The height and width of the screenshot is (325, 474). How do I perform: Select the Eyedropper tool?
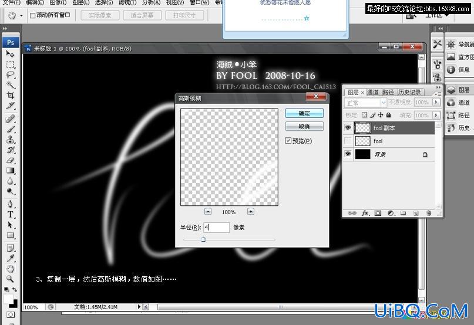coord(10,258)
